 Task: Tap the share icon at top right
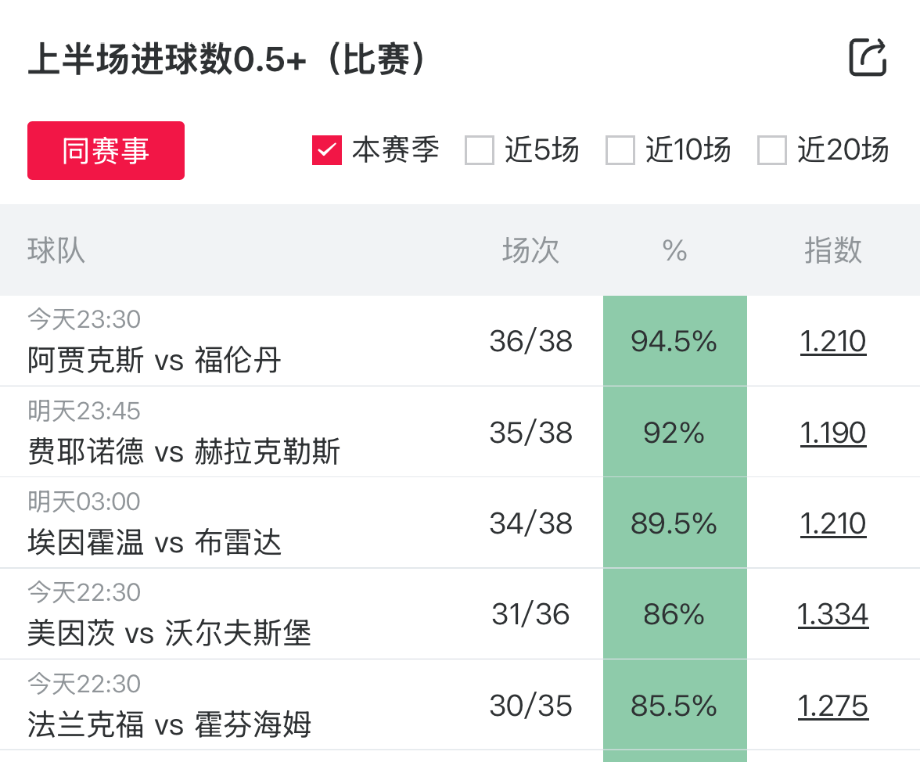(868, 58)
